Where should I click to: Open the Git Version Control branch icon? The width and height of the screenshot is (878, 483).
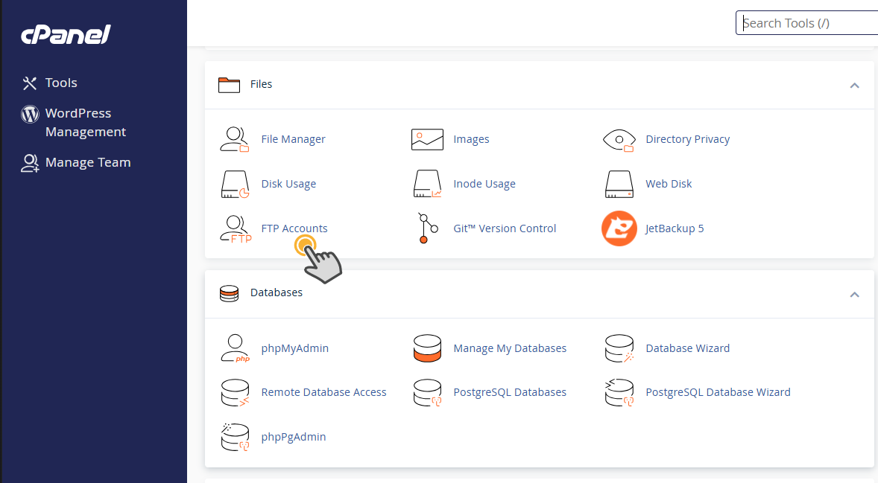click(428, 228)
